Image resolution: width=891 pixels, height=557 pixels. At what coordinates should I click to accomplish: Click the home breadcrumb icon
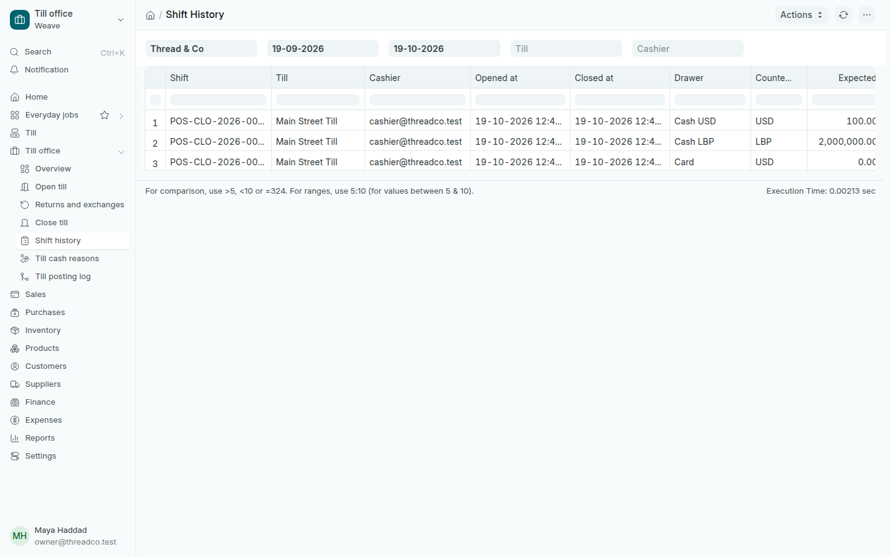click(150, 15)
